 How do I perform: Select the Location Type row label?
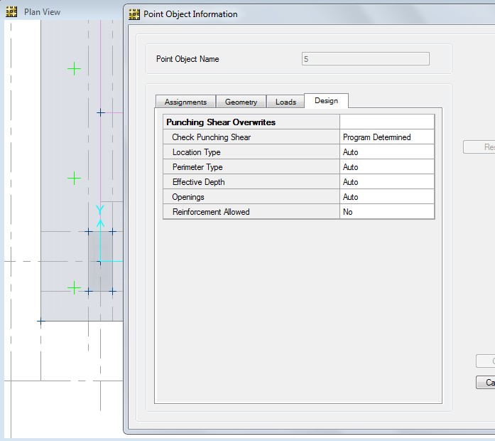pos(251,152)
